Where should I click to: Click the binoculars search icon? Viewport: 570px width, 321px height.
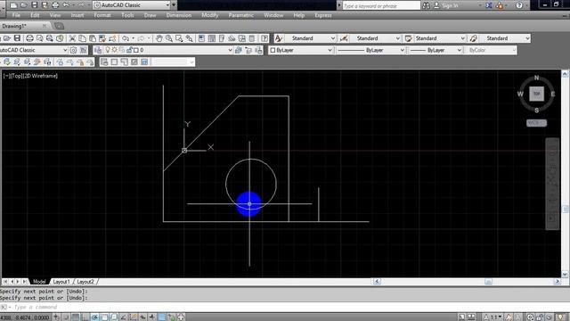pos(426,5)
